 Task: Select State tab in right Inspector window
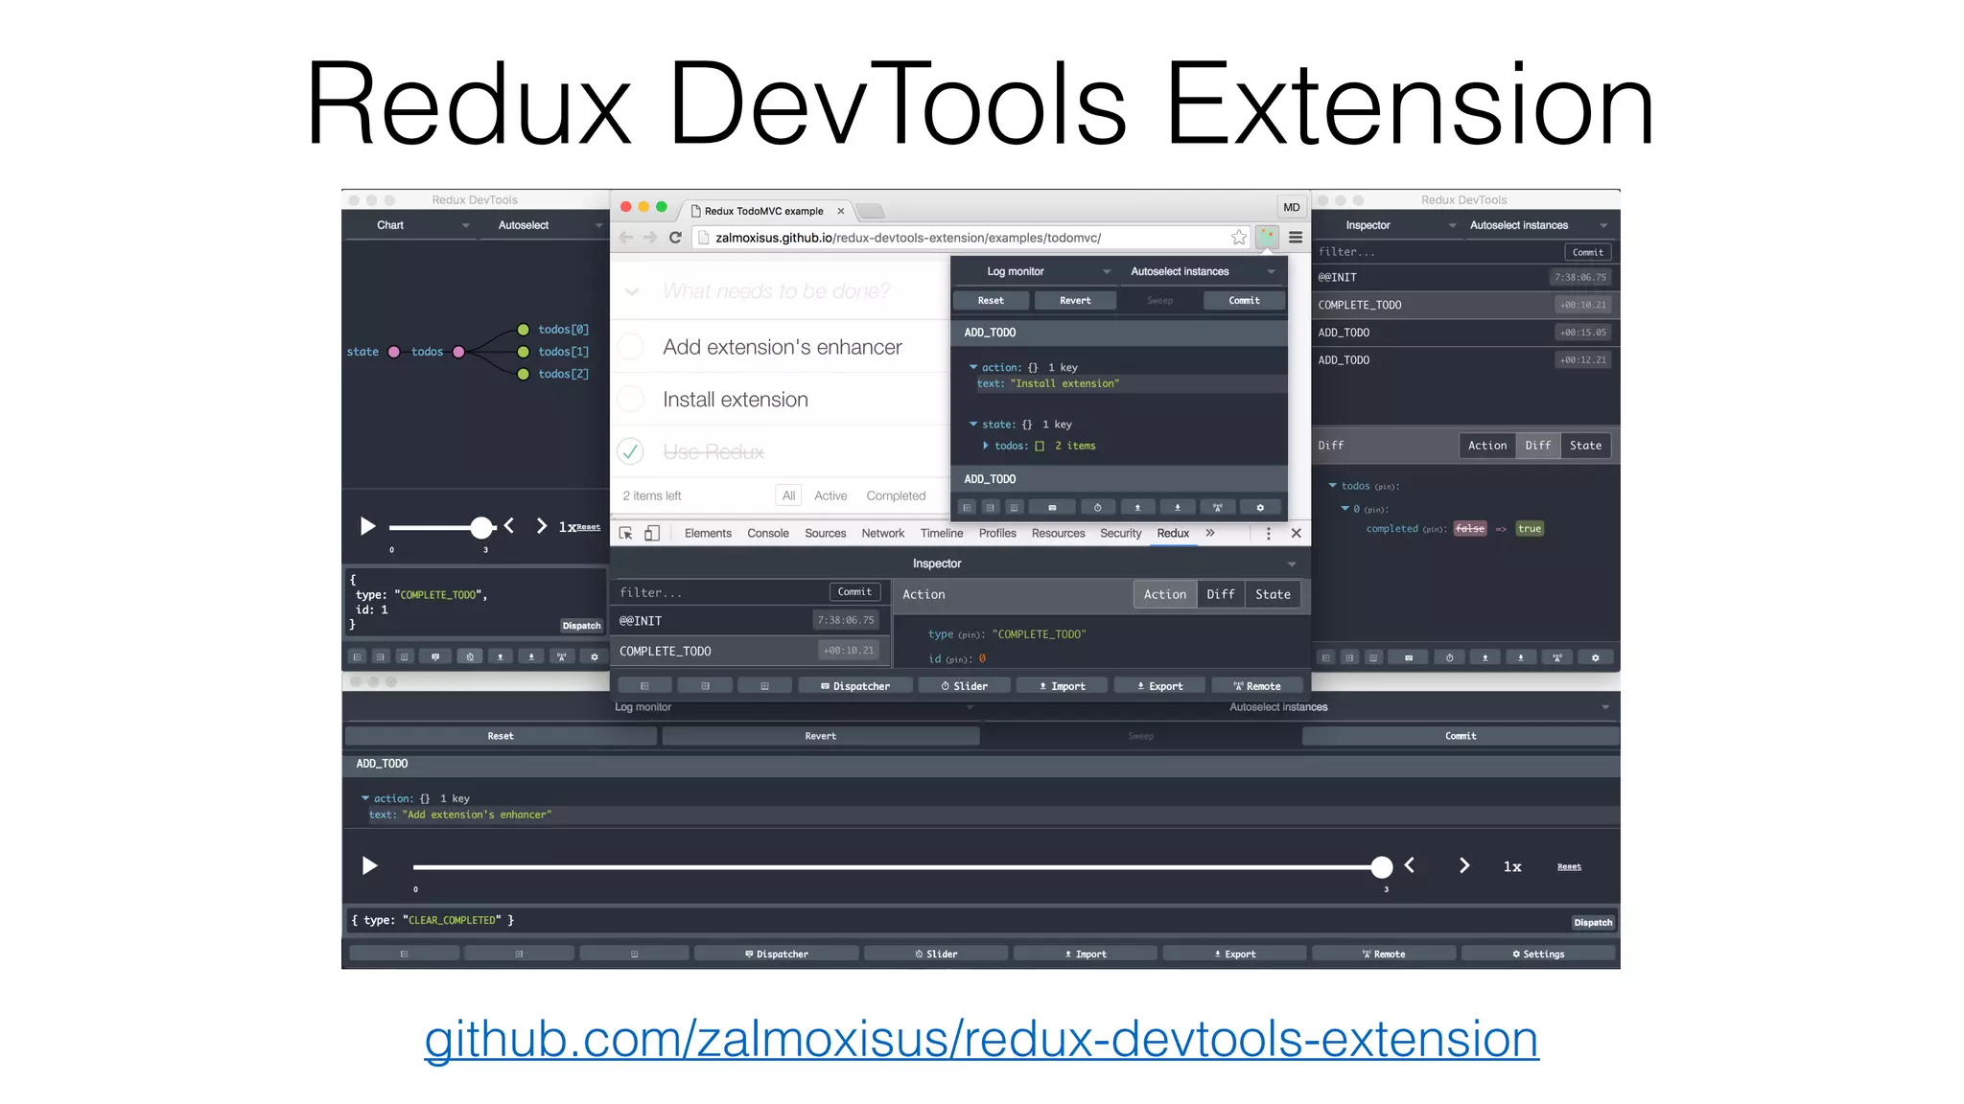[1585, 445]
